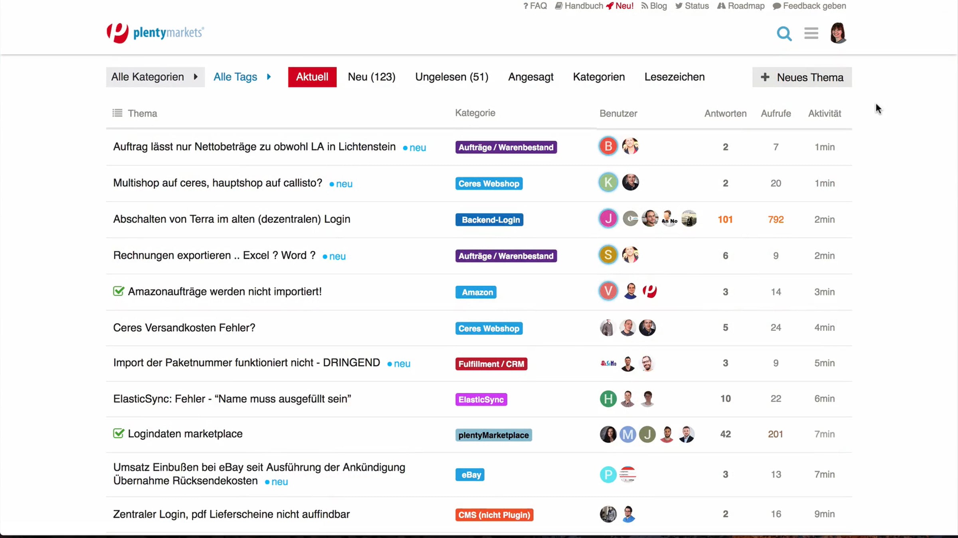Click the solved checkmark on Logindaten marketplace
958x538 pixels.
(x=119, y=434)
